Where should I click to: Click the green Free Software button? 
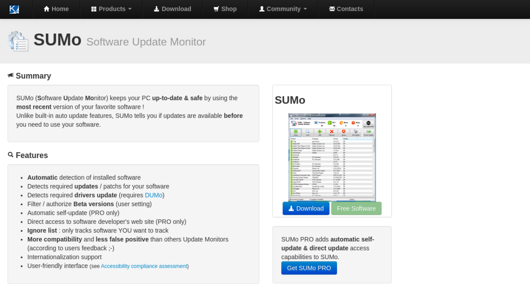tap(357, 208)
